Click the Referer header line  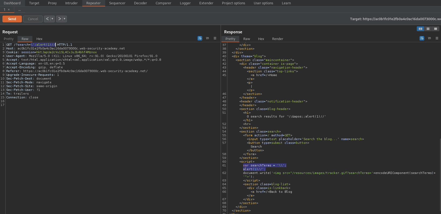77,71
